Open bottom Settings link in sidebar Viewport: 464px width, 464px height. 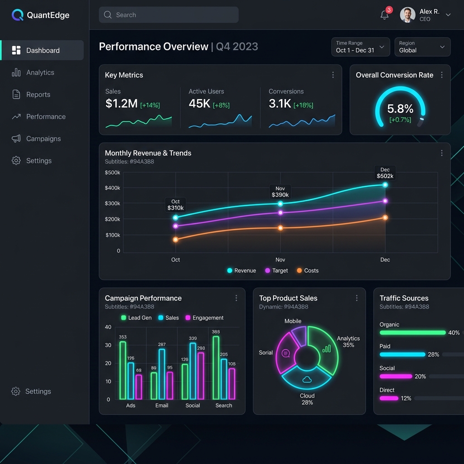31,391
